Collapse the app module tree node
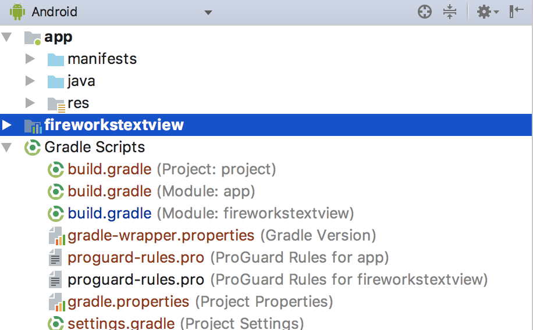Screen dimensions: 533x330 7,37
